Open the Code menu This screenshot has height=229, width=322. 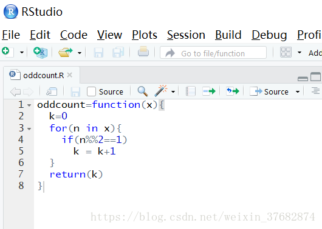[74, 35]
